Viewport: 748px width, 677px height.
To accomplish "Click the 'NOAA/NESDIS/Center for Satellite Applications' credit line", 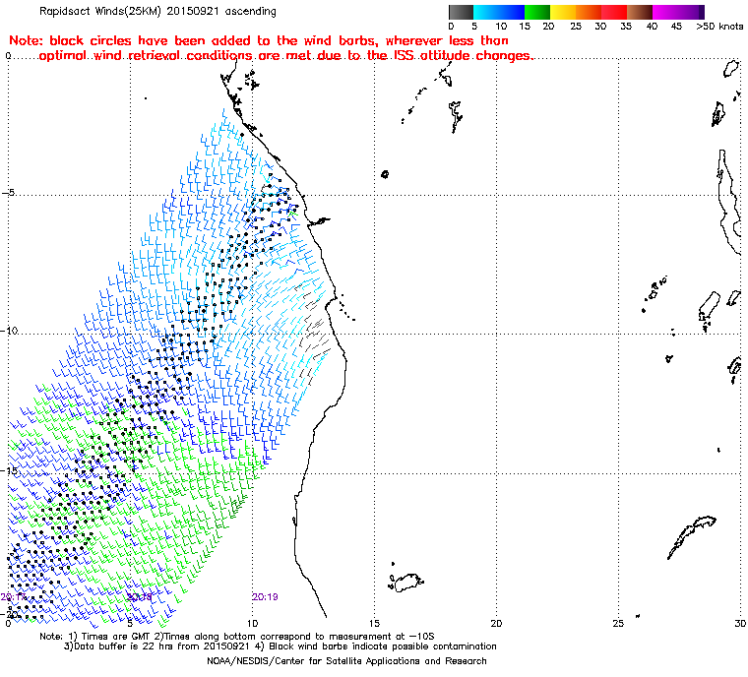I will pos(346,661).
